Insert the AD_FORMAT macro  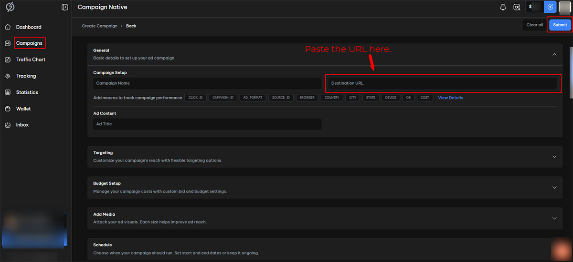(x=253, y=98)
